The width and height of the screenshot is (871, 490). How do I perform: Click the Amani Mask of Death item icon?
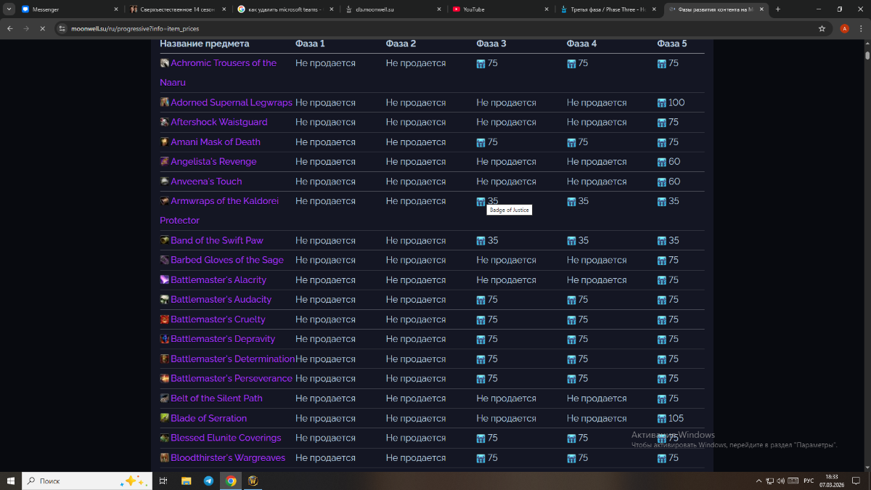coord(165,142)
